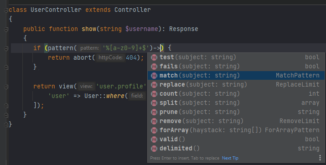Click the RemoveLimit return type label
This screenshot has width=326, height=165.
(x=300, y=121)
